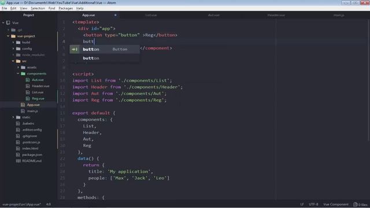Click the Reg.vue file icon

pos(28,99)
